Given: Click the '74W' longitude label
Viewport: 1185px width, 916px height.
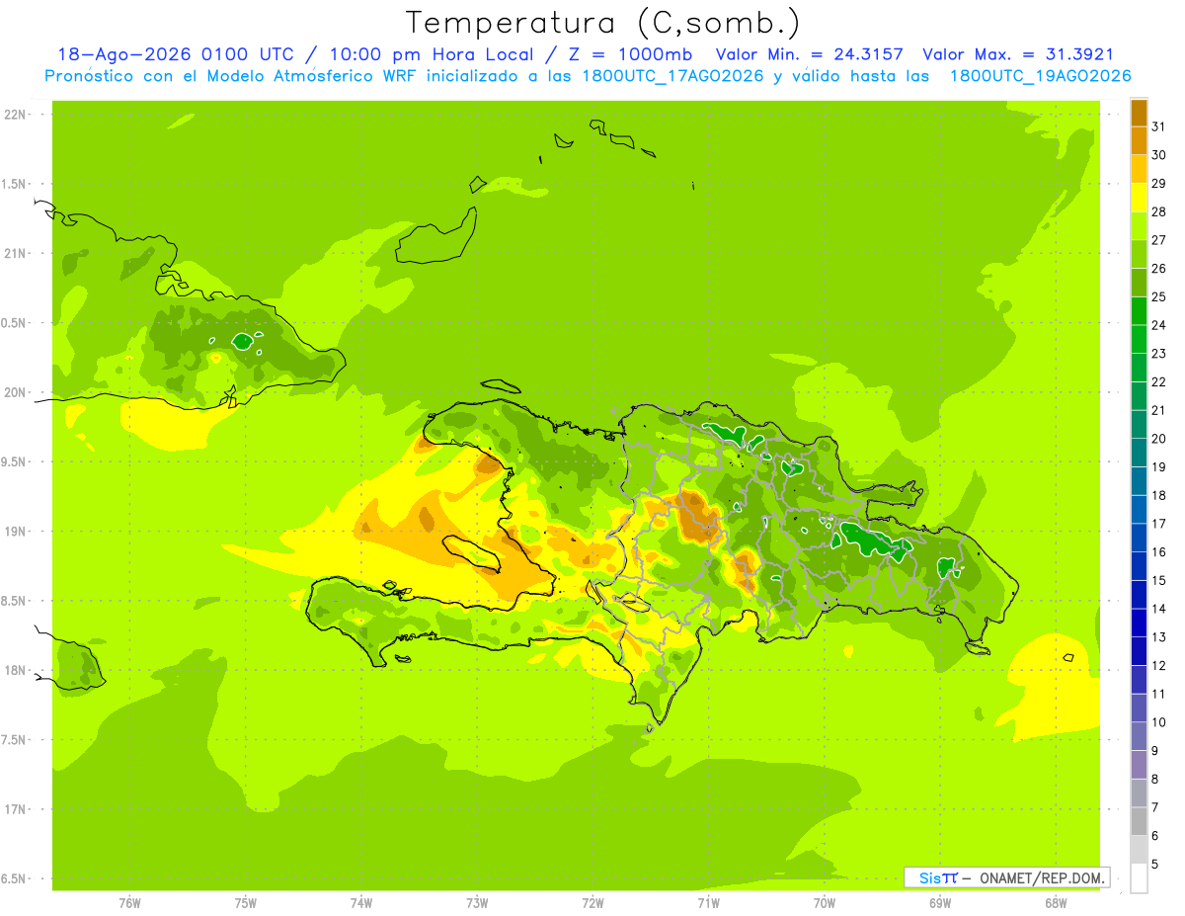Looking at the screenshot, I should pos(361,903).
